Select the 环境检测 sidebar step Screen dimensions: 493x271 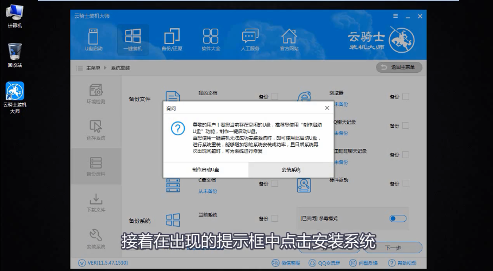(96, 93)
